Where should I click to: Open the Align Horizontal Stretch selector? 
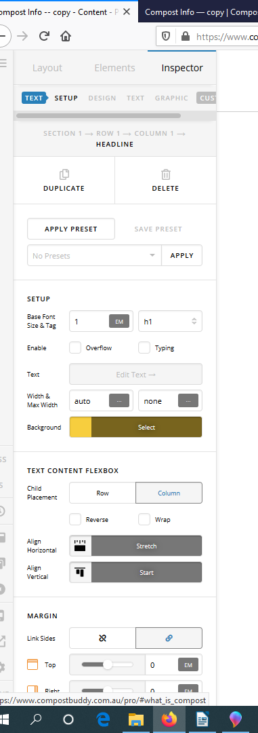pyautogui.click(x=146, y=546)
